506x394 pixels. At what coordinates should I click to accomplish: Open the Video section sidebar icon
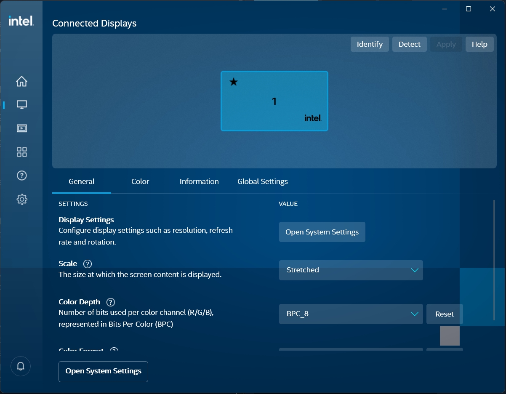coord(21,128)
